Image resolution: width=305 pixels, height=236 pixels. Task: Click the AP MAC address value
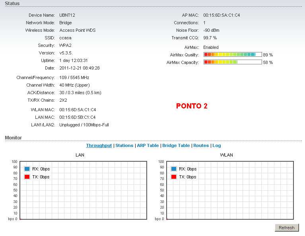(x=221, y=15)
